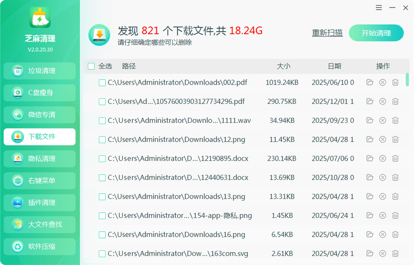Open the hamburger menu at top right

pyautogui.click(x=379, y=8)
